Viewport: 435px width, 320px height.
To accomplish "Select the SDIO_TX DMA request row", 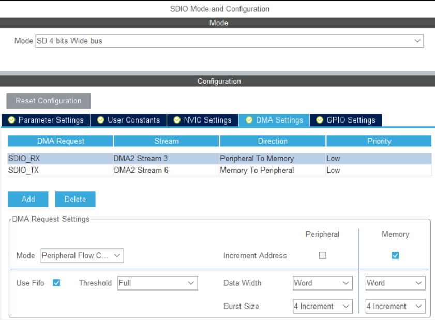I will click(61, 170).
